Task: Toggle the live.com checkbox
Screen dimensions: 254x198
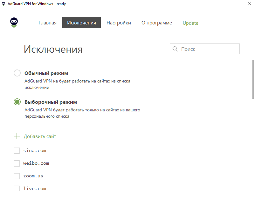Action: 17,188
